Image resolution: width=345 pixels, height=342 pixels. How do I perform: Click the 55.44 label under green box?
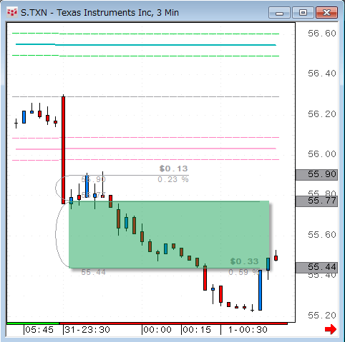[x=93, y=272]
